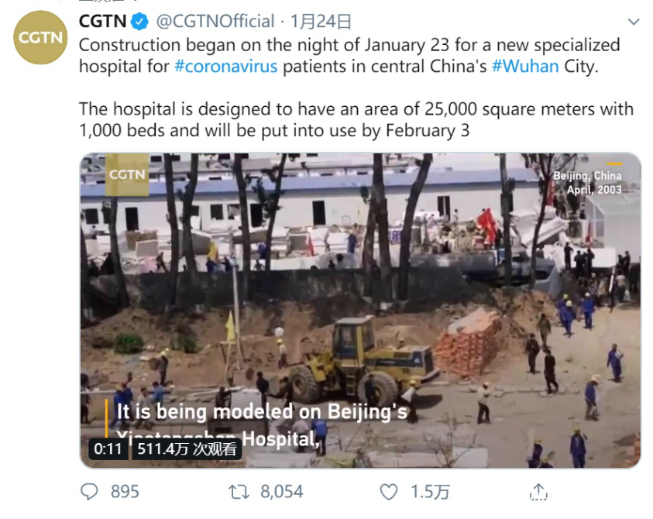Click the 895 replies count
Image resolution: width=653 pixels, height=519 pixels.
[125, 491]
